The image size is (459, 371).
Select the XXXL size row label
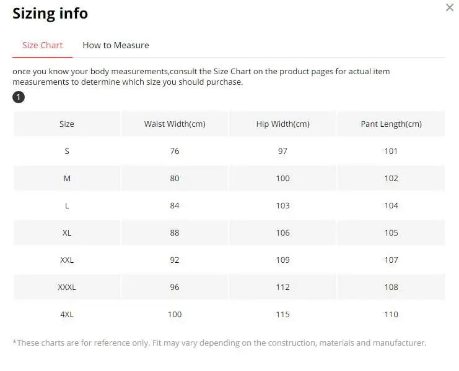(67, 287)
